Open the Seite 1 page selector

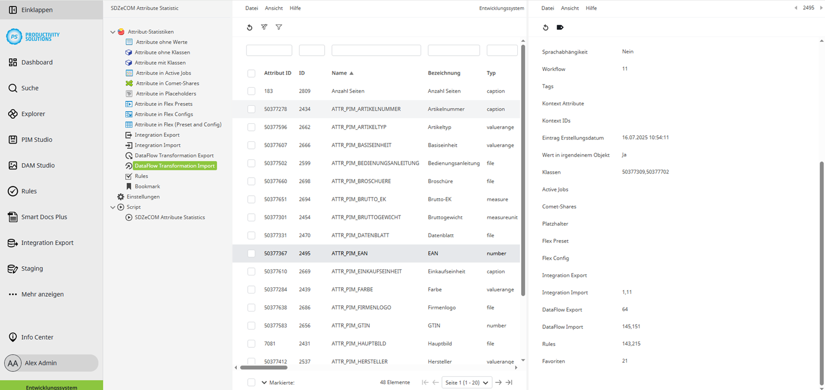click(x=467, y=382)
